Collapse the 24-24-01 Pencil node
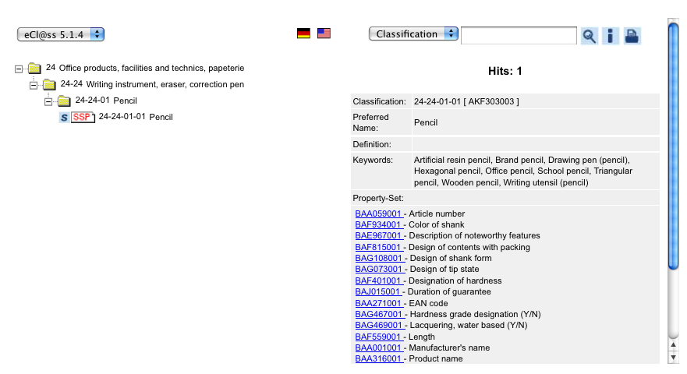The height and width of the screenshot is (374, 687). pos(48,101)
